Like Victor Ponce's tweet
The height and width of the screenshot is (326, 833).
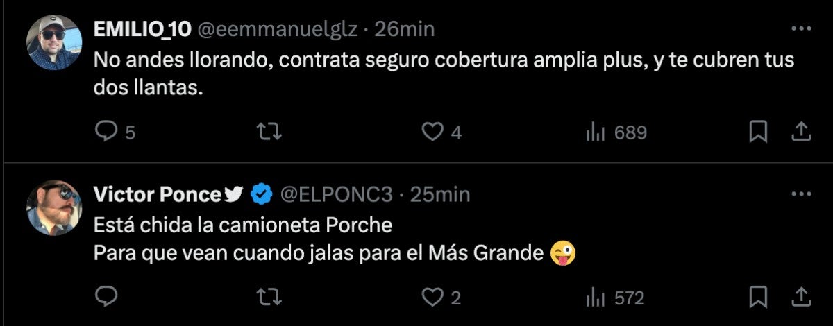(x=433, y=298)
